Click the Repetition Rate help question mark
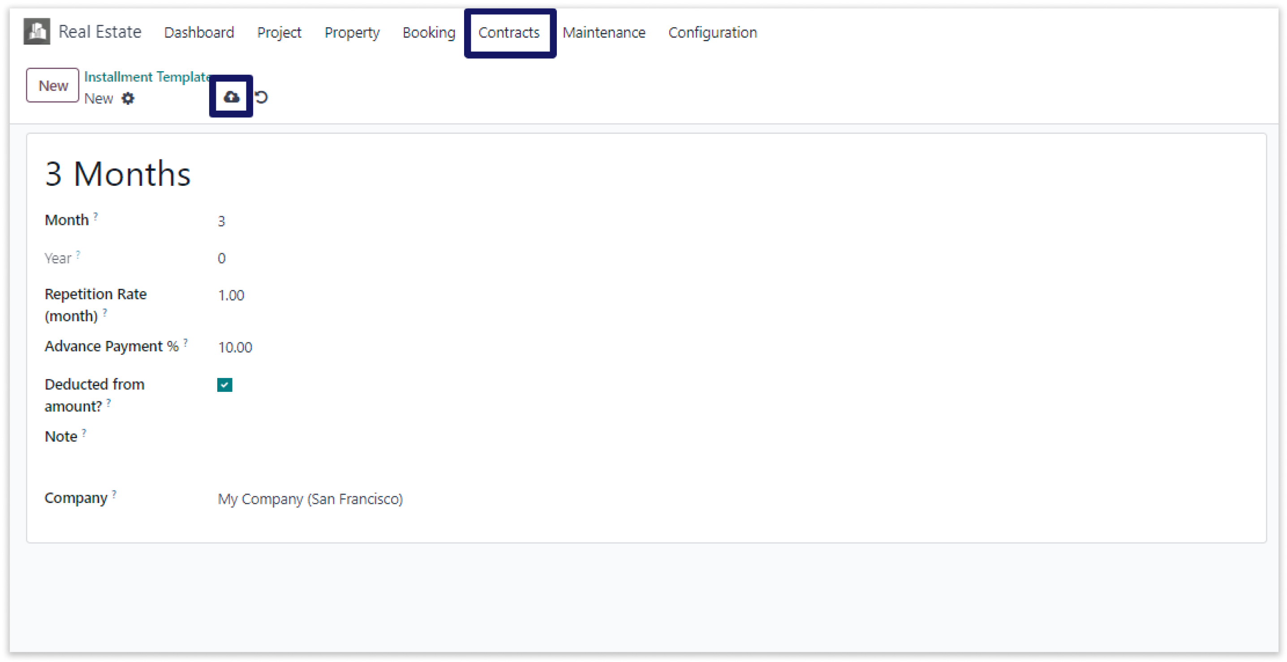The height and width of the screenshot is (662, 1287). (105, 312)
